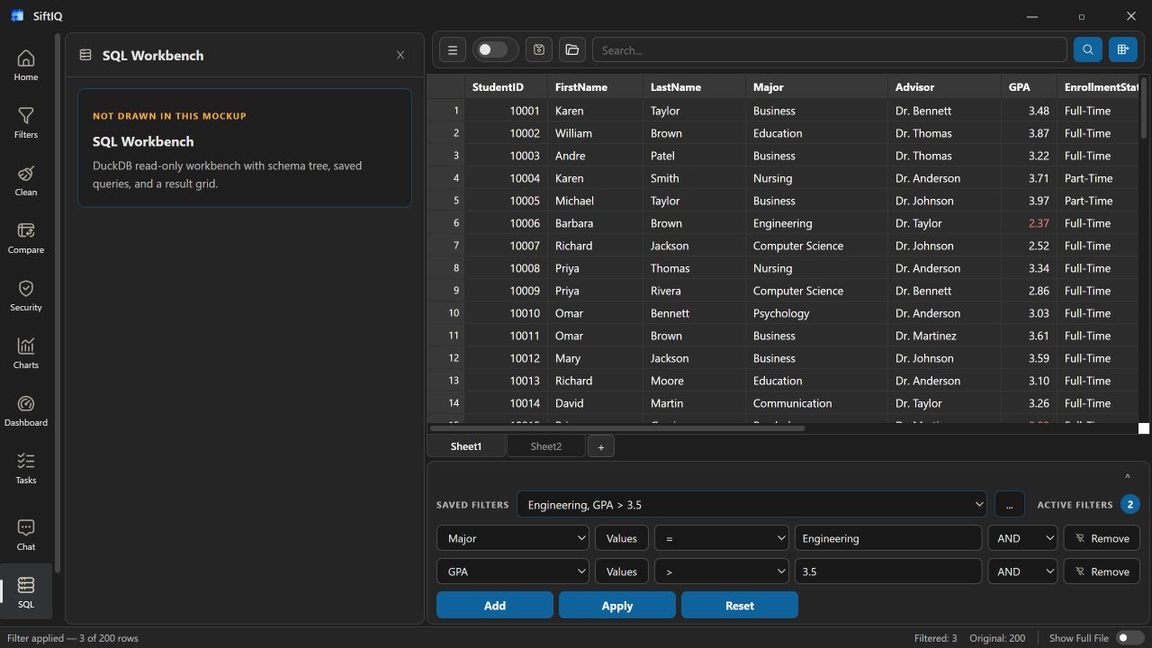Open the saved filters more options button
The width and height of the screenshot is (1152, 648).
point(1010,505)
